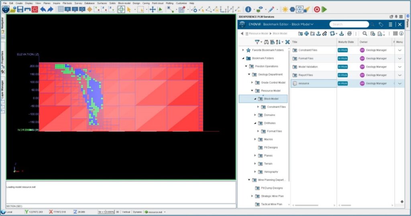411x216 pixels.
Task: Click the magnifier find icon in bookmark toolbar
Action: [x=364, y=34]
